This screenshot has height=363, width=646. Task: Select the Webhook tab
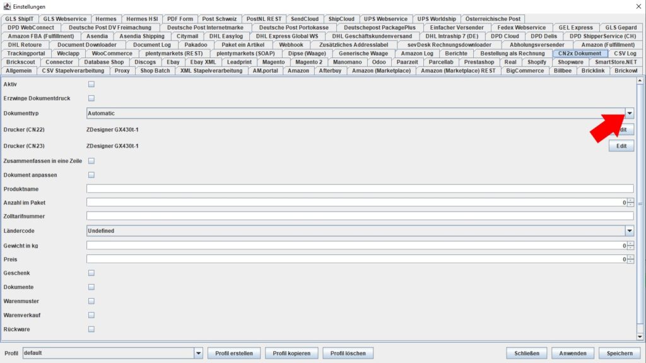pos(291,45)
